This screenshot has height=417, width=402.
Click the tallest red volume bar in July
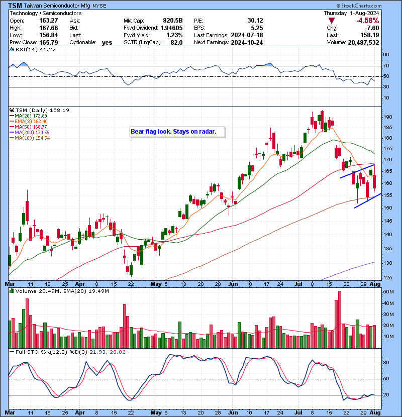(340, 320)
